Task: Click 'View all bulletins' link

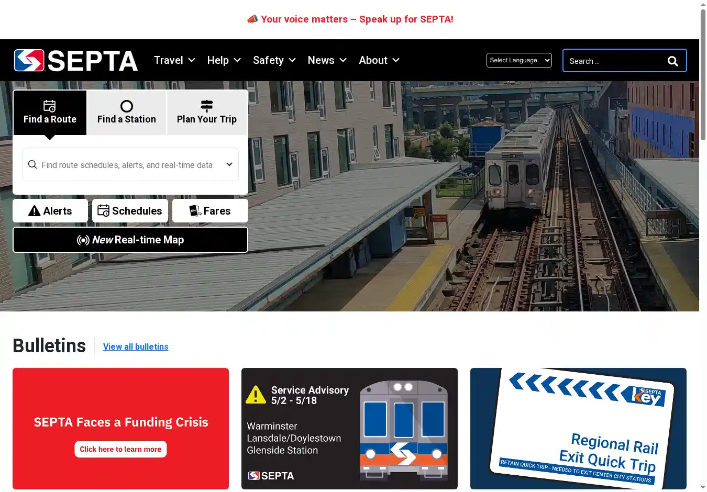Action: (136, 346)
